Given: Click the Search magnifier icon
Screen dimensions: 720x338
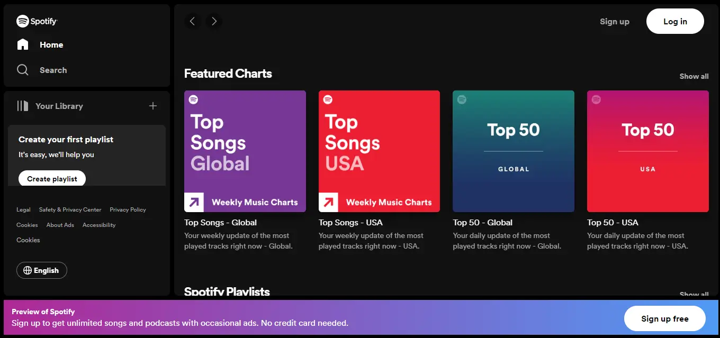Looking at the screenshot, I should (x=23, y=70).
